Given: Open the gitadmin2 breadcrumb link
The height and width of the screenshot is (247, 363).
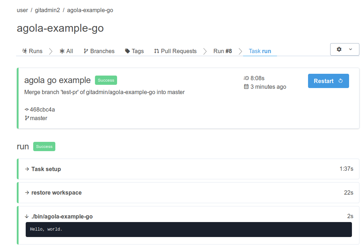Looking at the screenshot, I should (x=47, y=10).
